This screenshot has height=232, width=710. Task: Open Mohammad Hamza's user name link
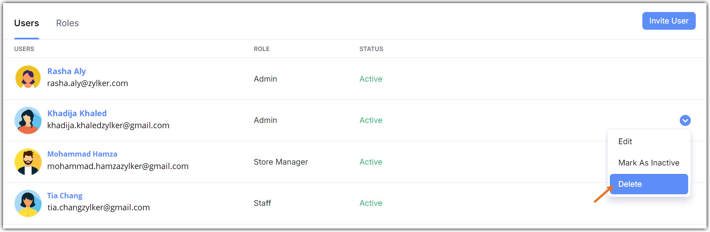click(x=82, y=154)
